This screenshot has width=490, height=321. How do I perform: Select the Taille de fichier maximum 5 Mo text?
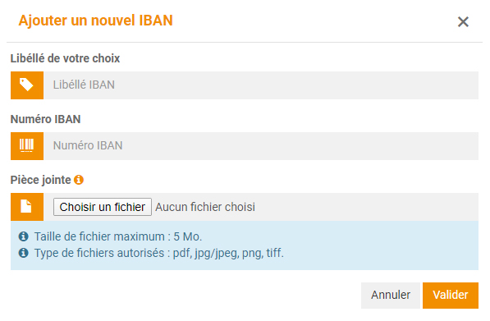[118, 236]
